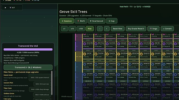Click Buy Oracle Wood II
The height and width of the screenshot is (100, 179).
(x=136, y=29)
